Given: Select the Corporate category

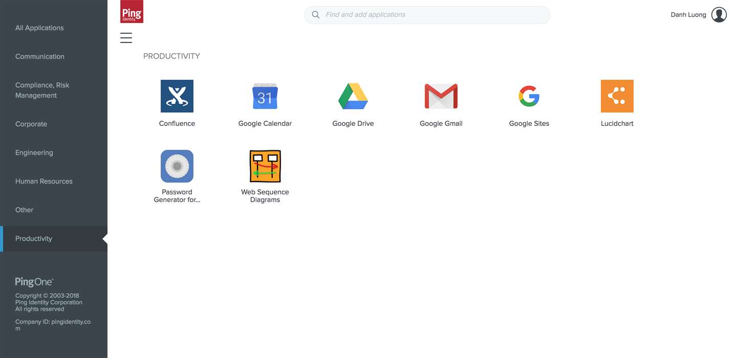Looking at the screenshot, I should (31, 124).
